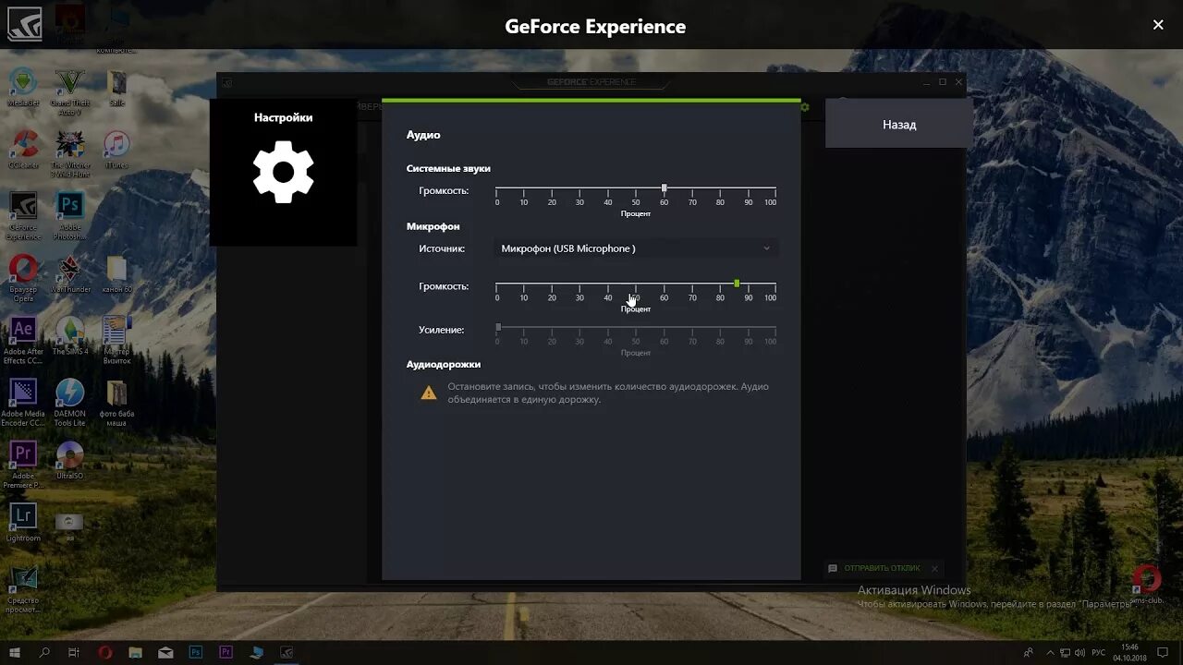Set the system sounds Громкость slider handle
The height and width of the screenshot is (665, 1183).
[664, 188]
